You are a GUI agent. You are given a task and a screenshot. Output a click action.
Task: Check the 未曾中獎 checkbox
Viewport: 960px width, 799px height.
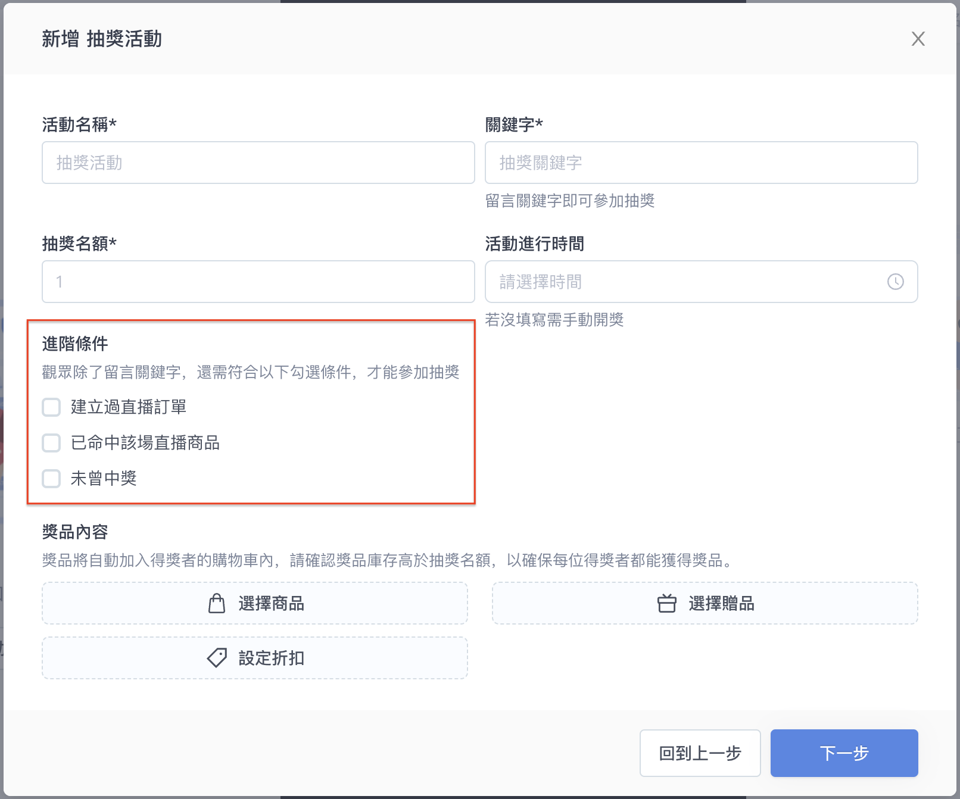coord(51,479)
